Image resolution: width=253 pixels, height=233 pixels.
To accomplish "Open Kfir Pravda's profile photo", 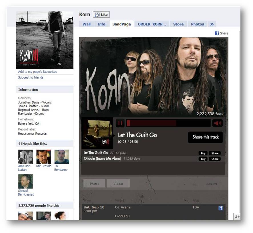I will (44, 157).
